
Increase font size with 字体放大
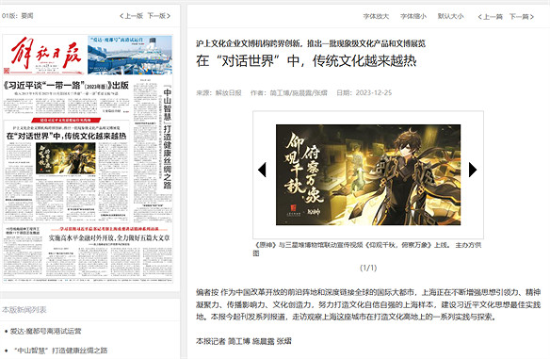[x=376, y=16]
